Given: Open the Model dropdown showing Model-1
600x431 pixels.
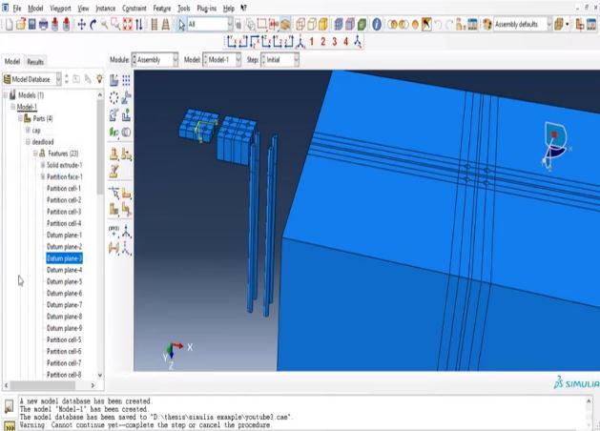Looking at the screenshot, I should [x=222, y=60].
